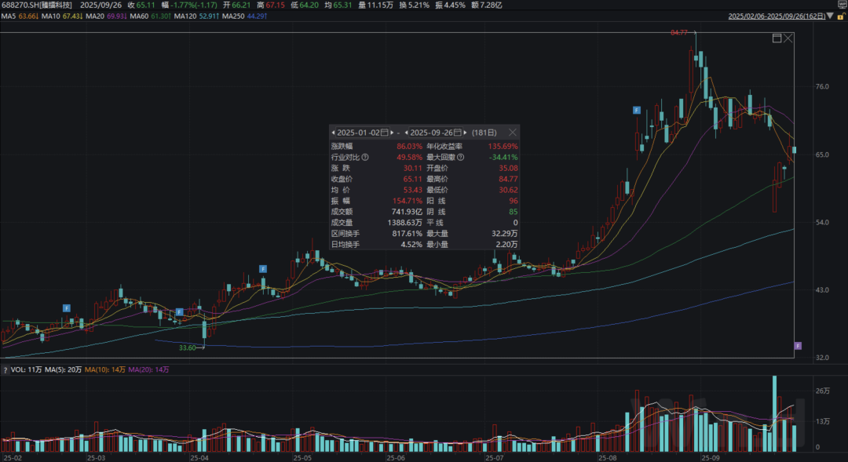Click the 76.0 price axis label
Viewport: 848px width, 462px height.
[x=822, y=86]
